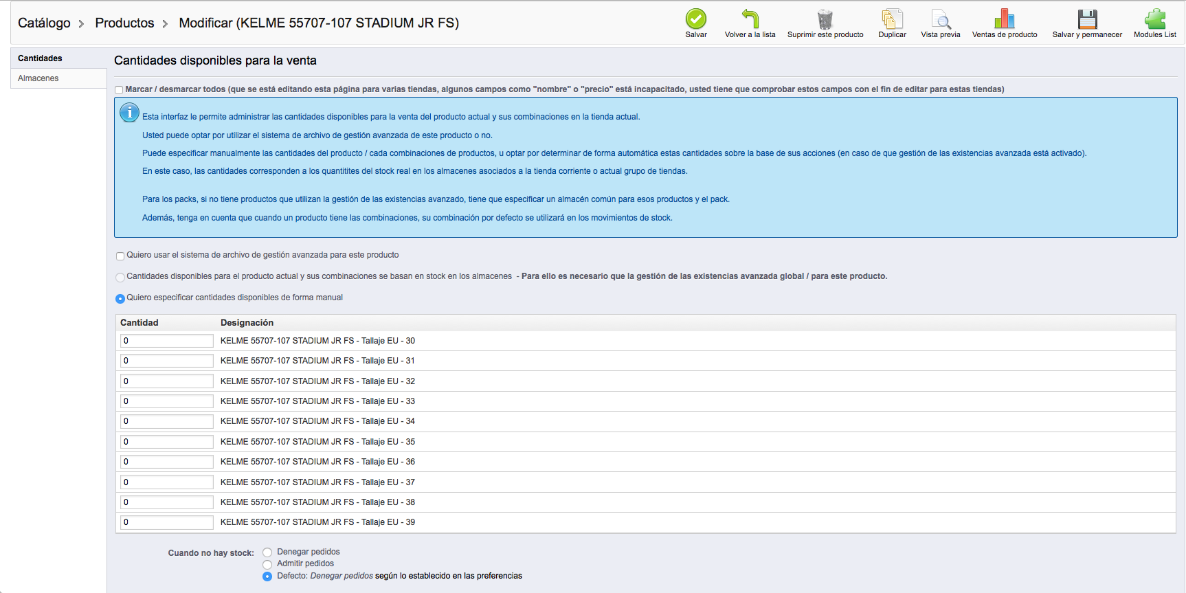Click quantity field for Tallaje EU - 39

167,522
